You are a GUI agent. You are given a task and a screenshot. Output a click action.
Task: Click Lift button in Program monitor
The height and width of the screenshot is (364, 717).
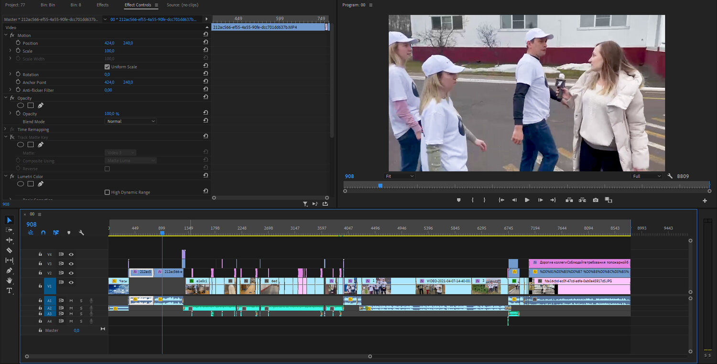tap(569, 200)
